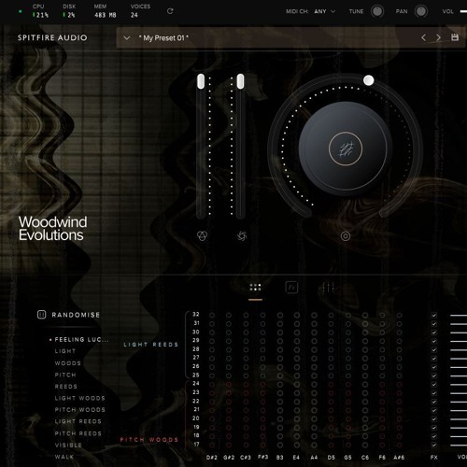
Task: Set E4 column peg to row 24
Action: (x=297, y=385)
